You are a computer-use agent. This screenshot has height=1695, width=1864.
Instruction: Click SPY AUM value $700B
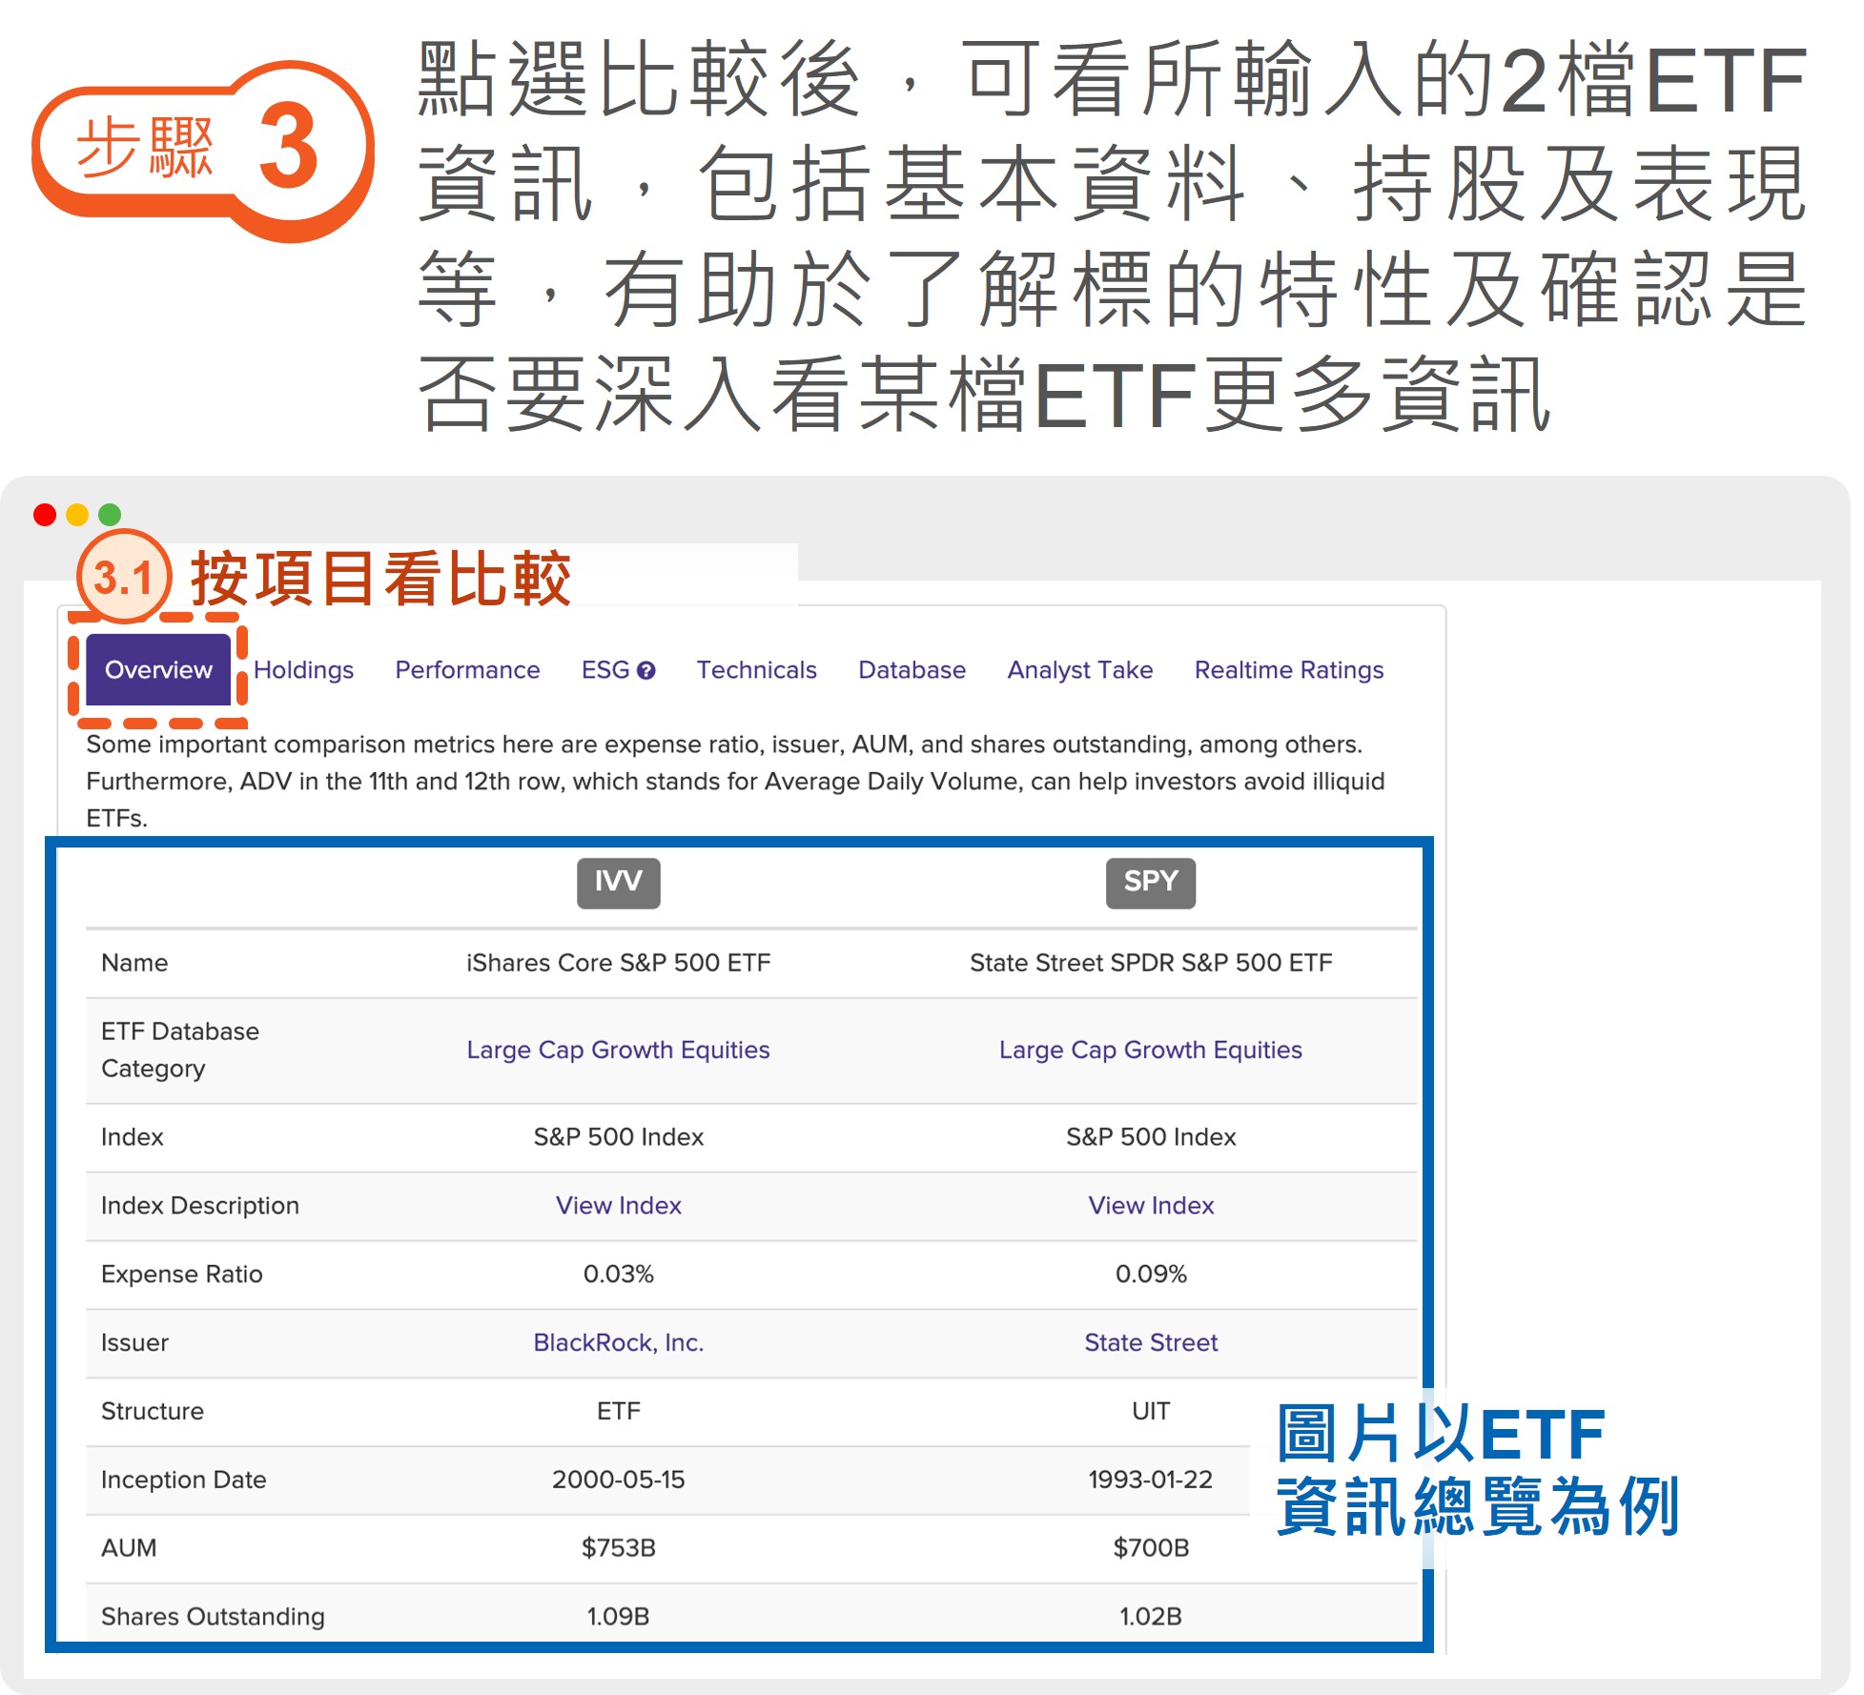(x=1151, y=1547)
